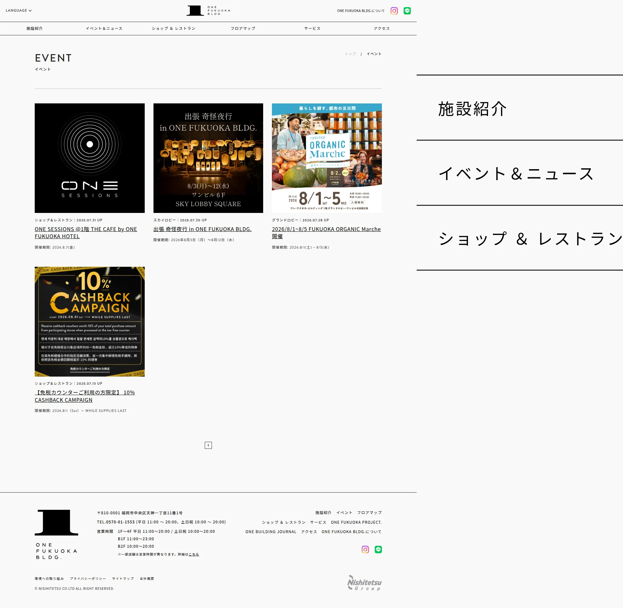The height and width of the screenshot is (608, 623).
Task: Click the ONE FUKUOKA BLDG.について header link
Action: click(361, 11)
